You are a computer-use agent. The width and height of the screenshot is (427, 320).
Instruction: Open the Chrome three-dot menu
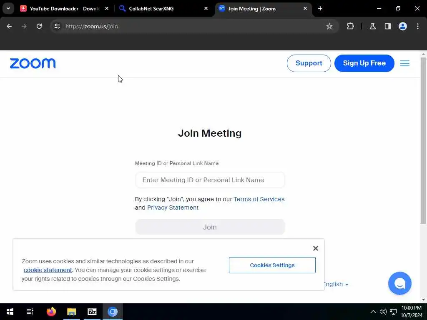(418, 26)
